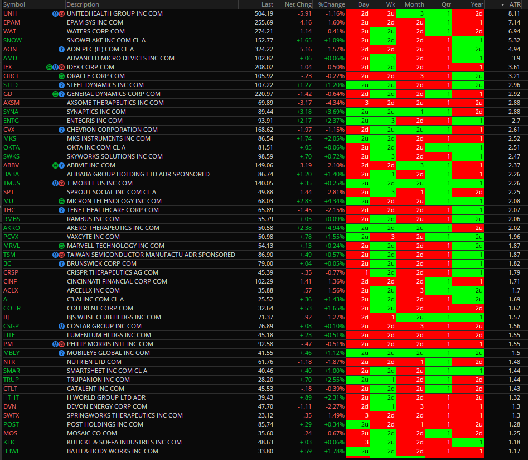Click AKRO percent change +4.94%
This screenshot has width=528, height=460.
pos(335,228)
